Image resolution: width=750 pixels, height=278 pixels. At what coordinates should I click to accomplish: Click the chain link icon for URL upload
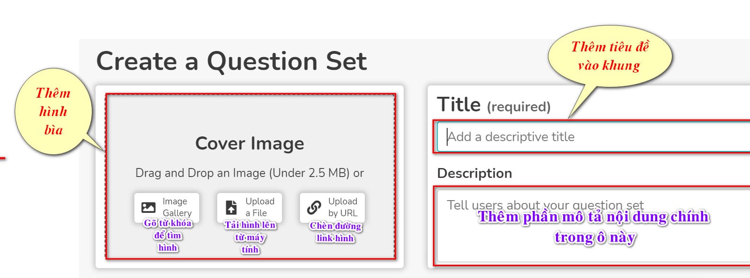(x=314, y=207)
